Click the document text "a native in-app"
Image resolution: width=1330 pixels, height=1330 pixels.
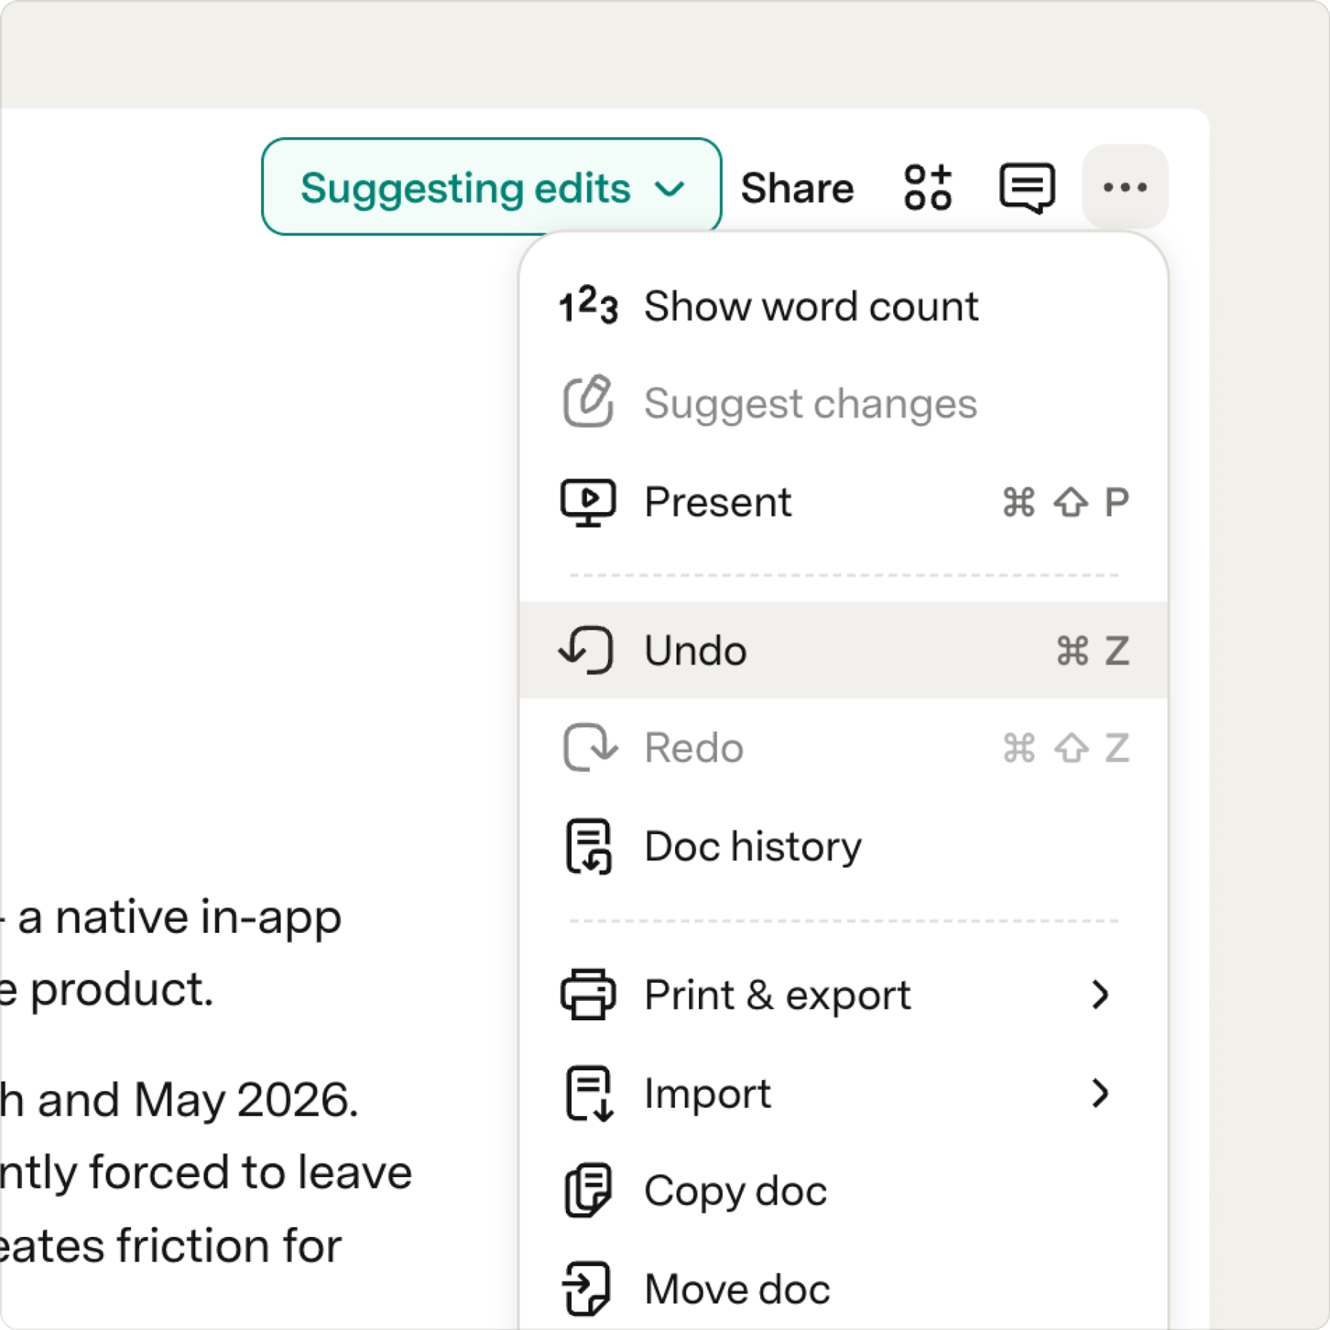point(180,918)
